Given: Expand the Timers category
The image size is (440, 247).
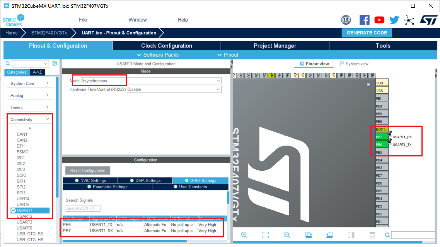Looking at the screenshot, I should point(29,108).
